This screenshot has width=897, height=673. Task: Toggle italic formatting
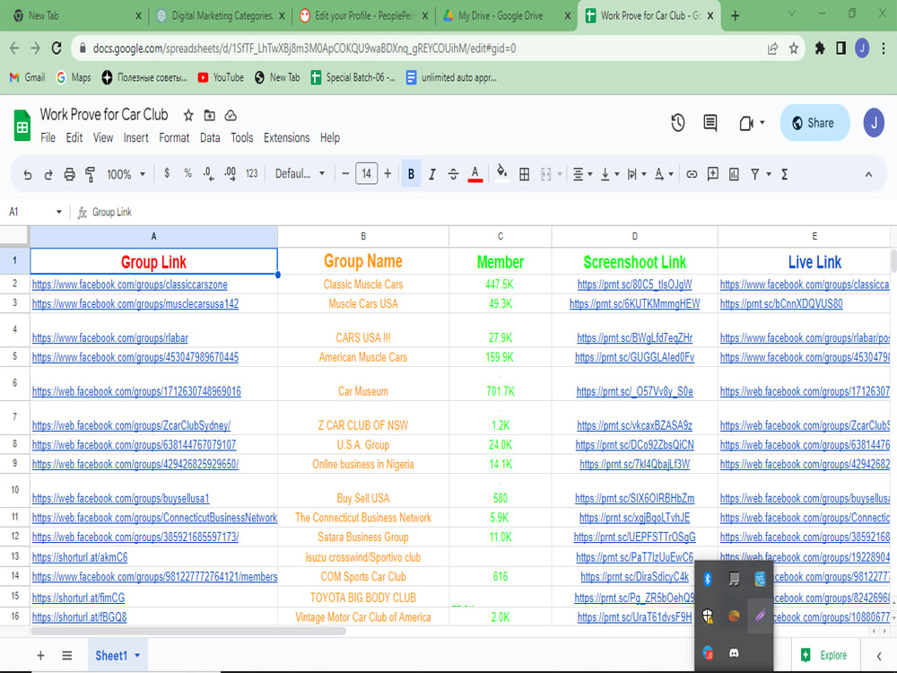pos(432,174)
